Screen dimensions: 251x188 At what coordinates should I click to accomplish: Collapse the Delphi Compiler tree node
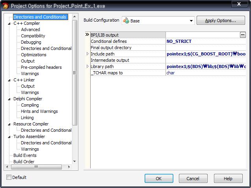tap(9, 99)
